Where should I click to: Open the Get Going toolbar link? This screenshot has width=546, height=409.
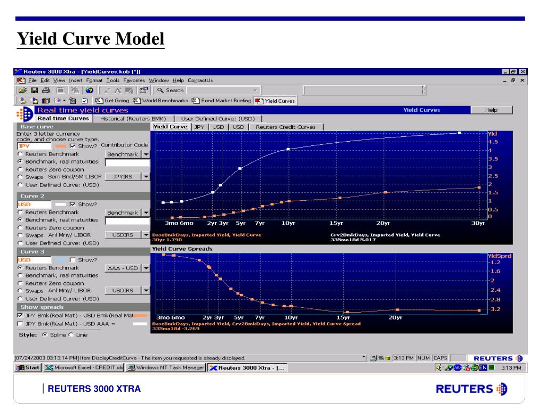click(113, 101)
